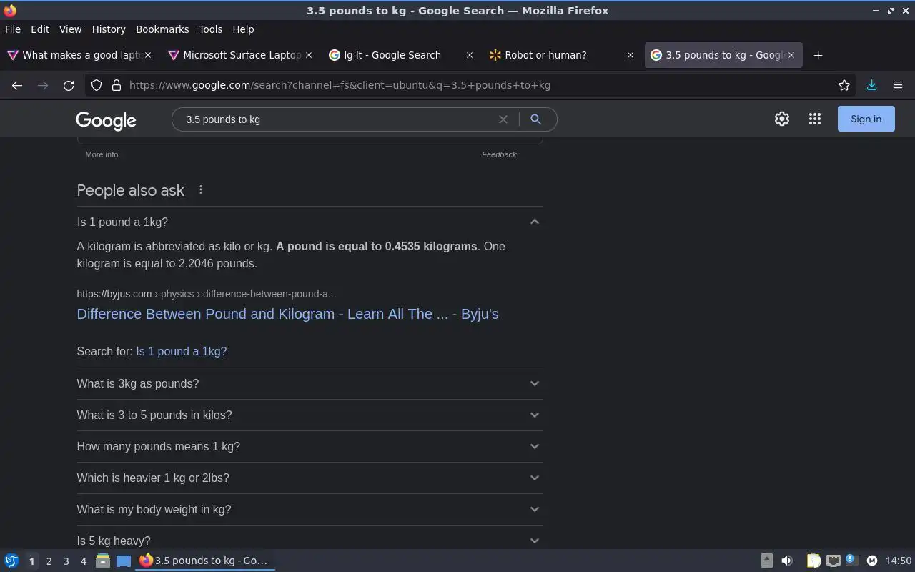The image size is (915, 572).
Task: Close the Microsoft Surface Laptop tab
Action: (x=309, y=55)
